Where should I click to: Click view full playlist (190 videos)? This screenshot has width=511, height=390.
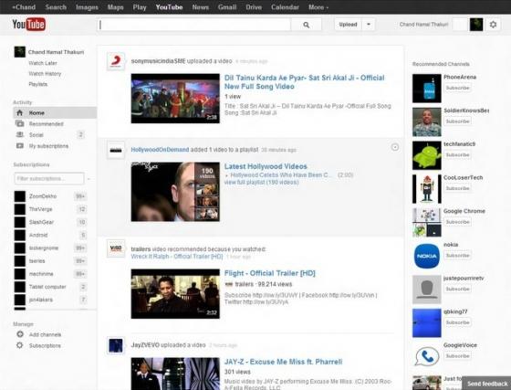tap(261, 183)
